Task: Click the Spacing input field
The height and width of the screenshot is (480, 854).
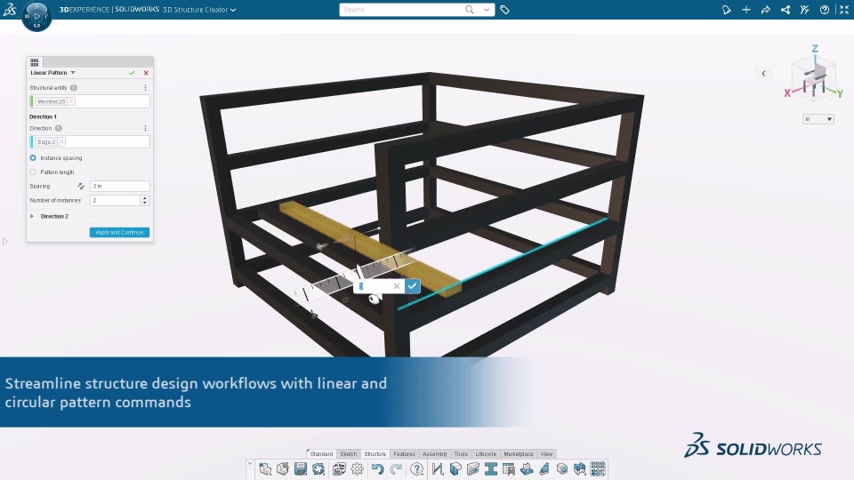Action: 120,186
